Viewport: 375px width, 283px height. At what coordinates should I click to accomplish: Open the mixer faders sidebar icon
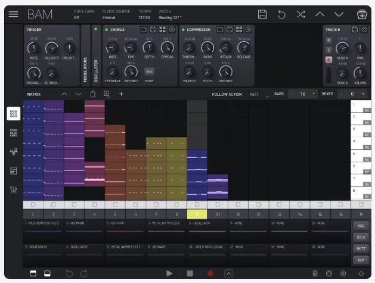pos(14,190)
